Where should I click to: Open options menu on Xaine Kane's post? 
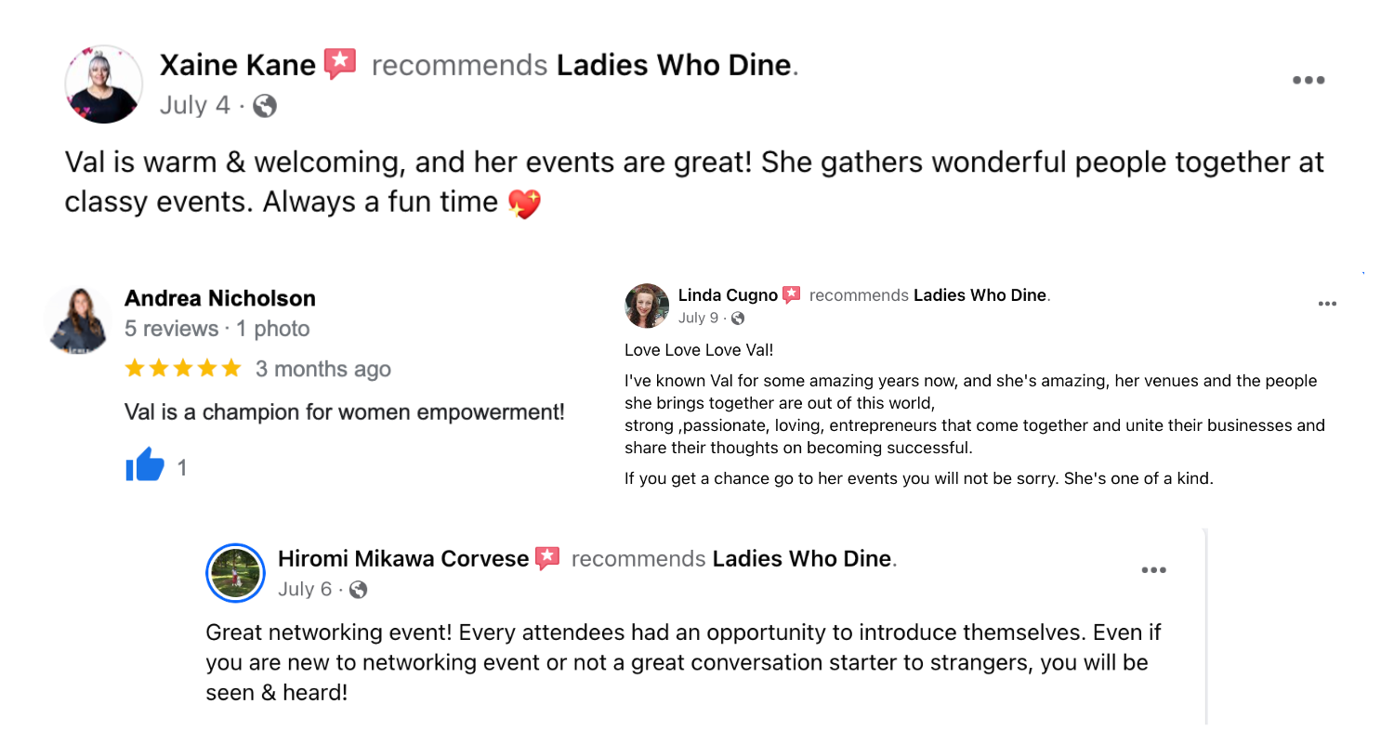1309,80
